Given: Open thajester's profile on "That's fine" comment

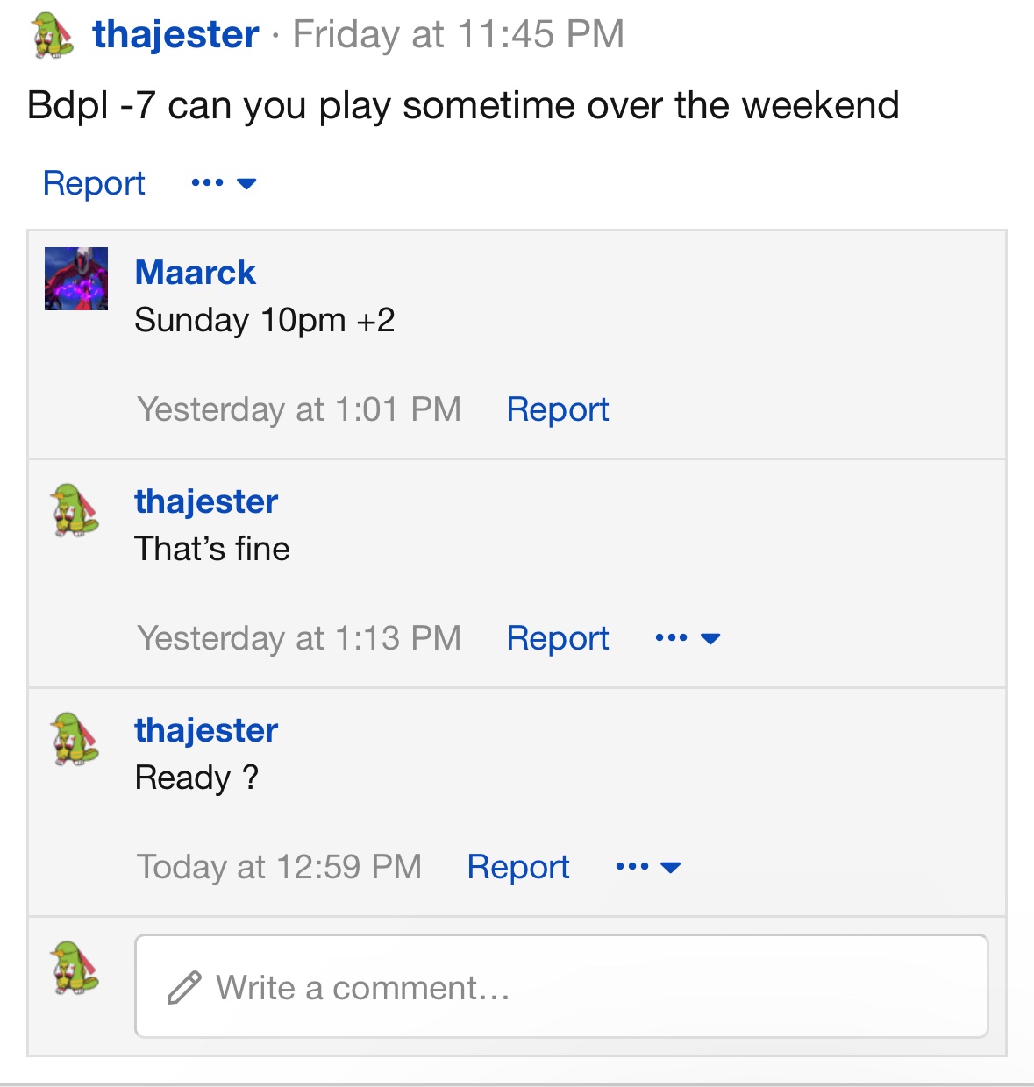Looking at the screenshot, I should click(206, 501).
